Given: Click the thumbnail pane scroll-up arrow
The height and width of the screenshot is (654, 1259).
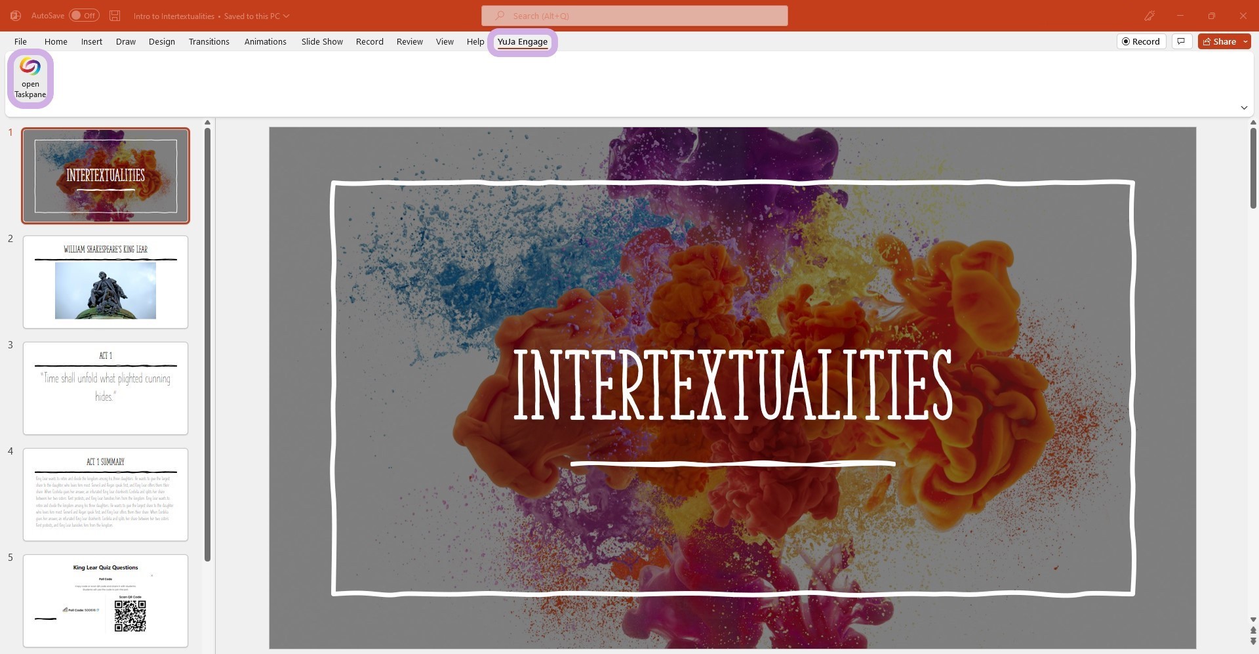Looking at the screenshot, I should (x=207, y=123).
